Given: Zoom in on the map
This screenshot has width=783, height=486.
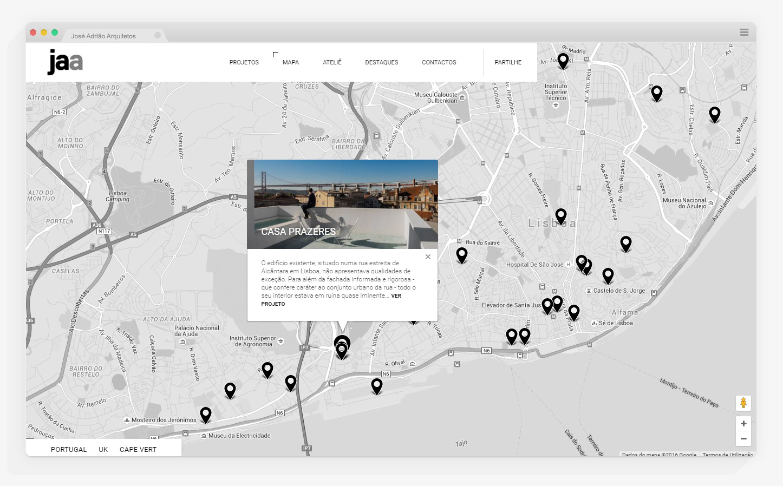Looking at the screenshot, I should click(x=743, y=424).
